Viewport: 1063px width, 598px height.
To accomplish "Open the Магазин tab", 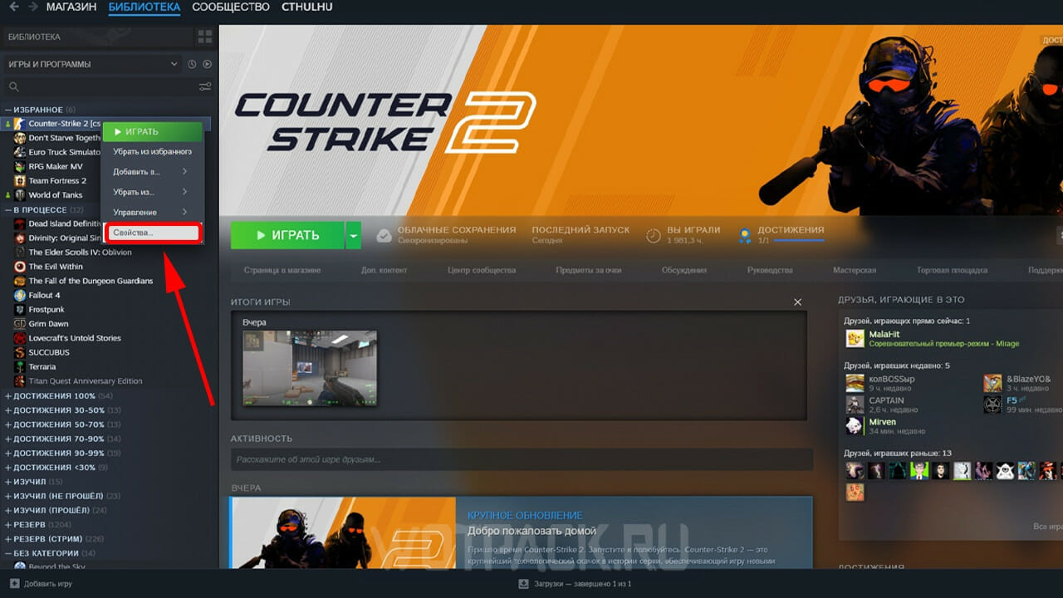I will [71, 7].
